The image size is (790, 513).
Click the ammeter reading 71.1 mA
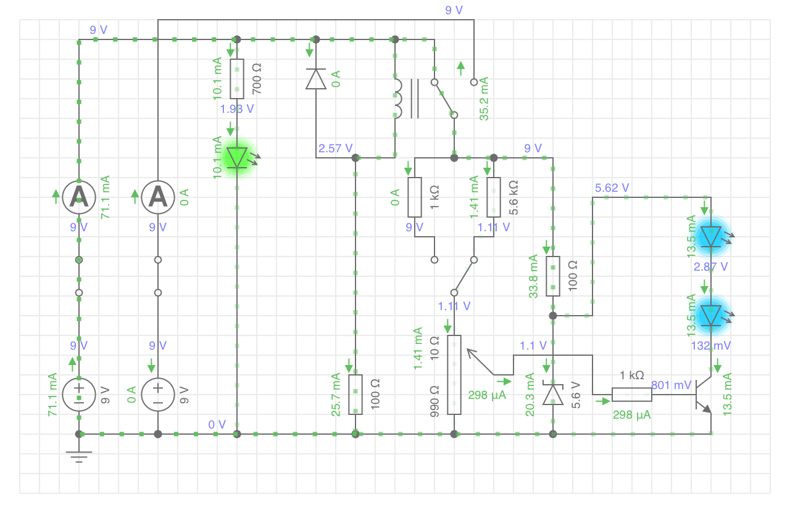(79, 197)
